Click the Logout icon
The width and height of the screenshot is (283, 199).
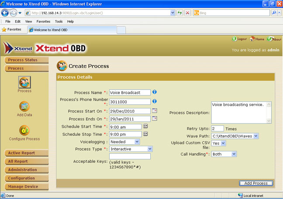234,39
